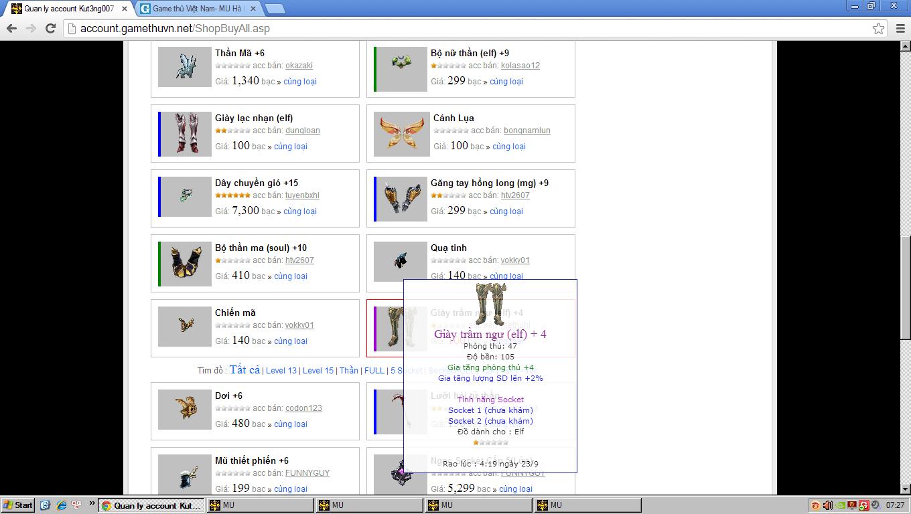Reload the ShopBuyAll page
This screenshot has width=911, height=514.
click(50, 28)
